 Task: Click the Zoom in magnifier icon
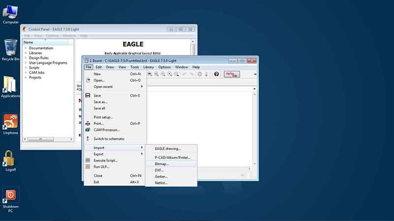coord(156,74)
